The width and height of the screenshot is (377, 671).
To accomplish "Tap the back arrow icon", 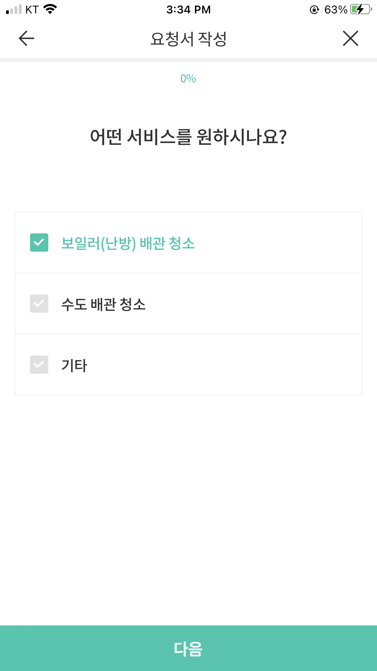I will (26, 39).
